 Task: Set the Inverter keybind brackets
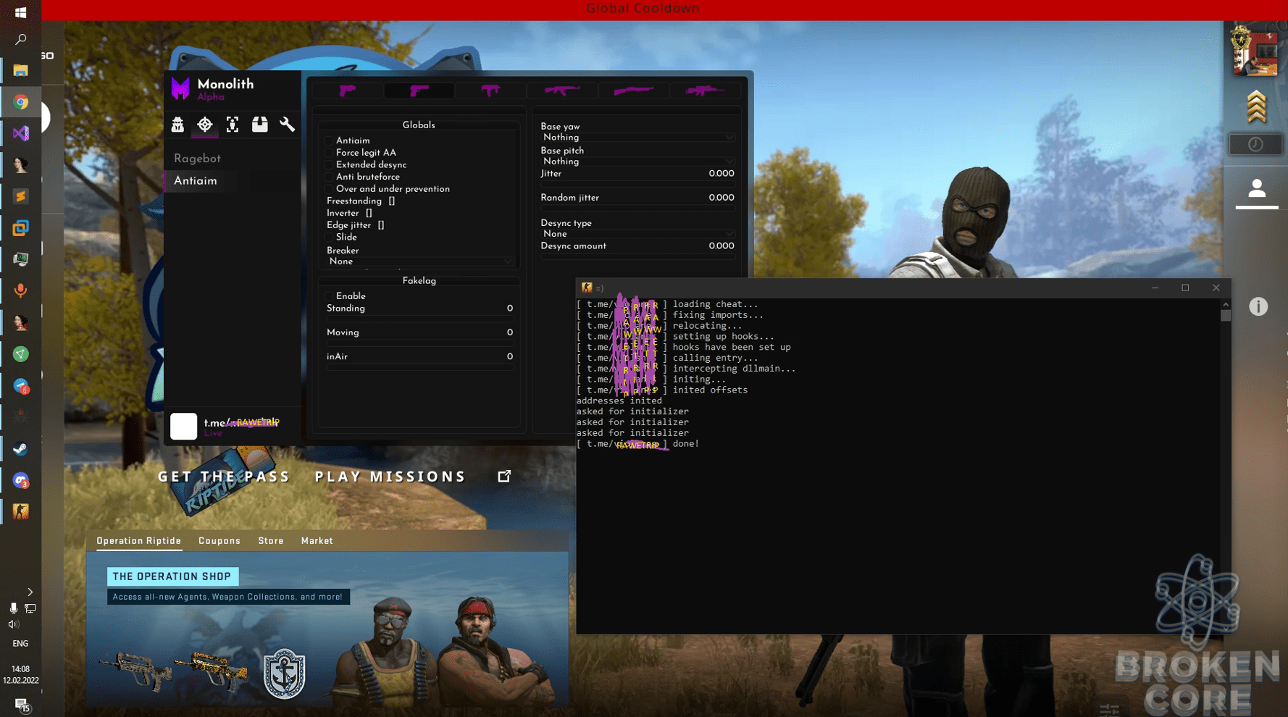369,214
